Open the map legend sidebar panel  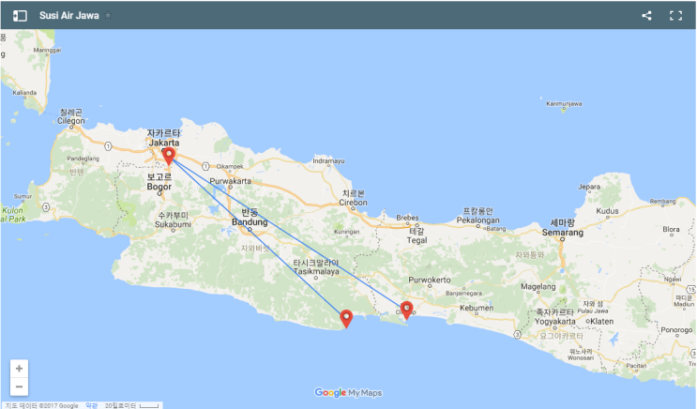(20, 16)
